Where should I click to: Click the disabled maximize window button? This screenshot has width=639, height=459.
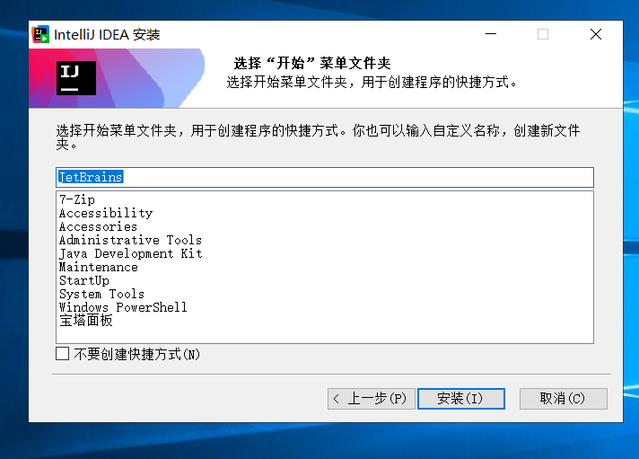pyautogui.click(x=543, y=34)
